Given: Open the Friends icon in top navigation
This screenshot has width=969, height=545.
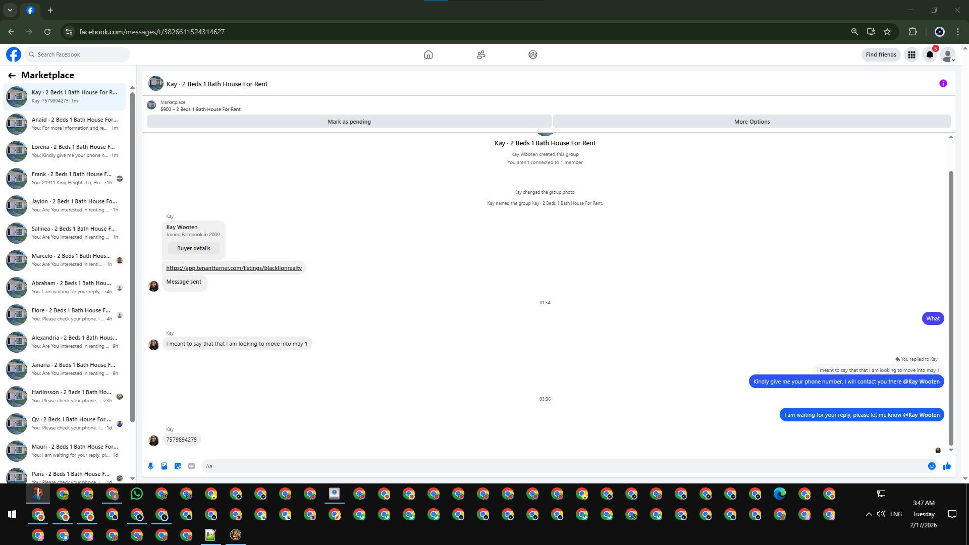Looking at the screenshot, I should [x=481, y=54].
